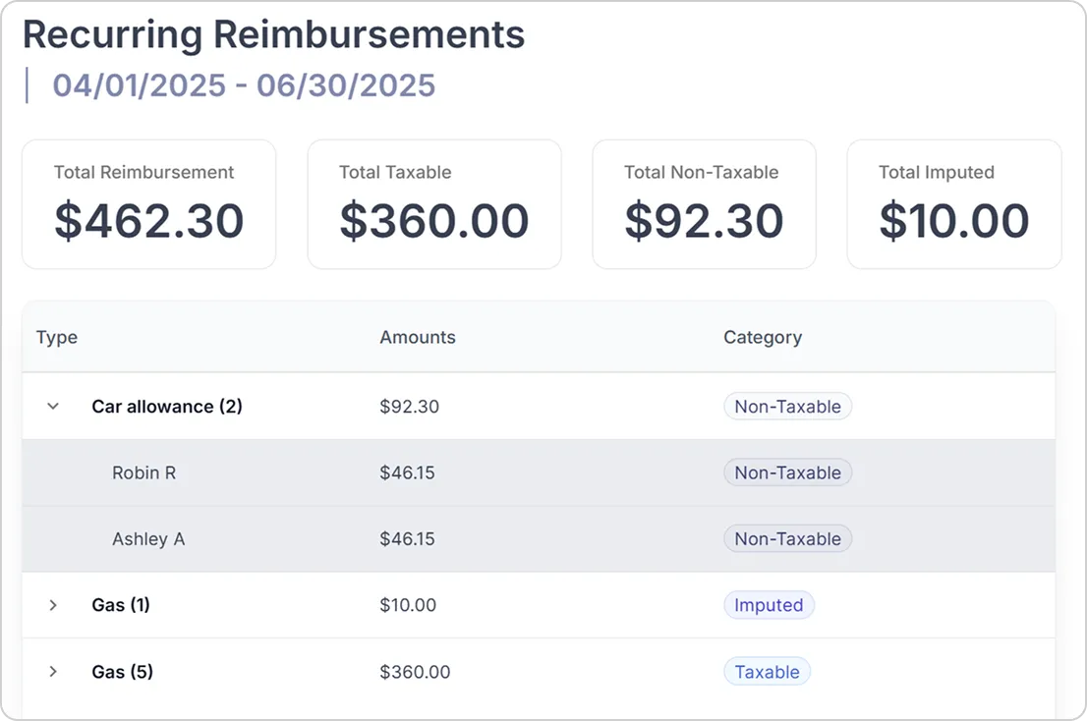Sort by the Type column header
This screenshot has height=721, width=1087.
pyautogui.click(x=57, y=337)
